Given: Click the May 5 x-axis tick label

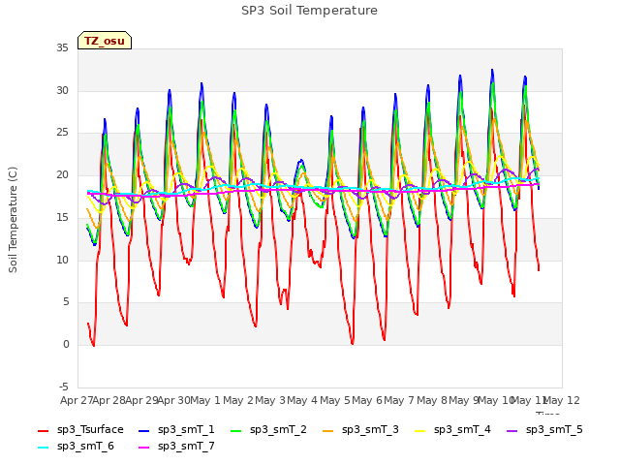Looking at the screenshot, I should tap(335, 400).
